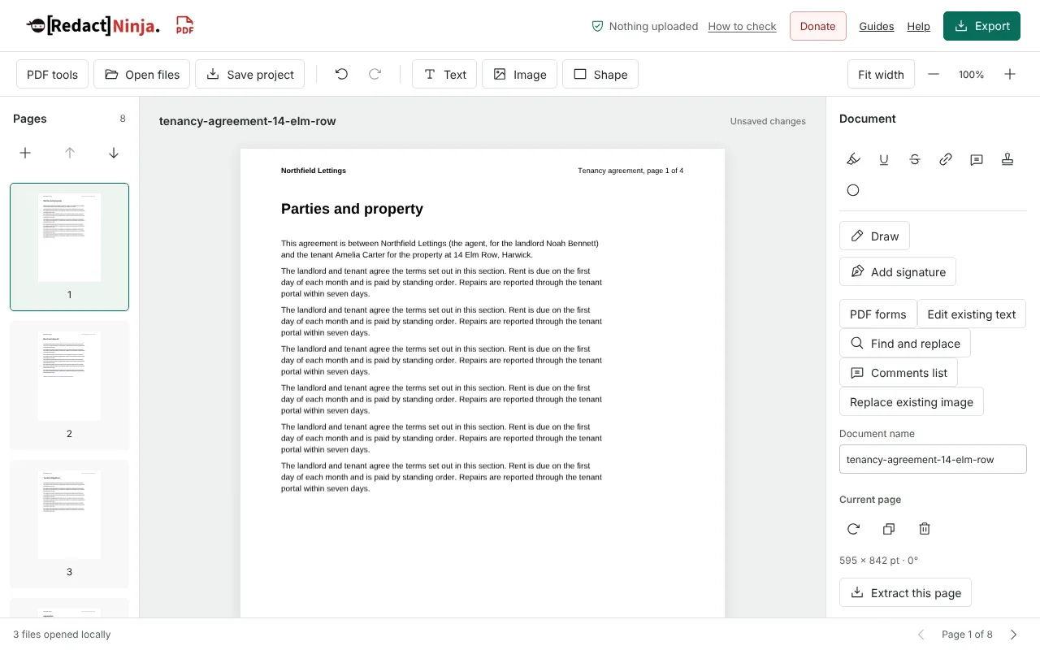This screenshot has height=650, width=1040.
Task: Zoom out with the minus icon
Action: coord(934,74)
